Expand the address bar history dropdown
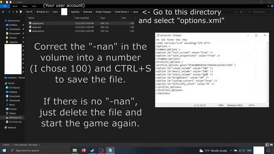 [x=235, y=12]
